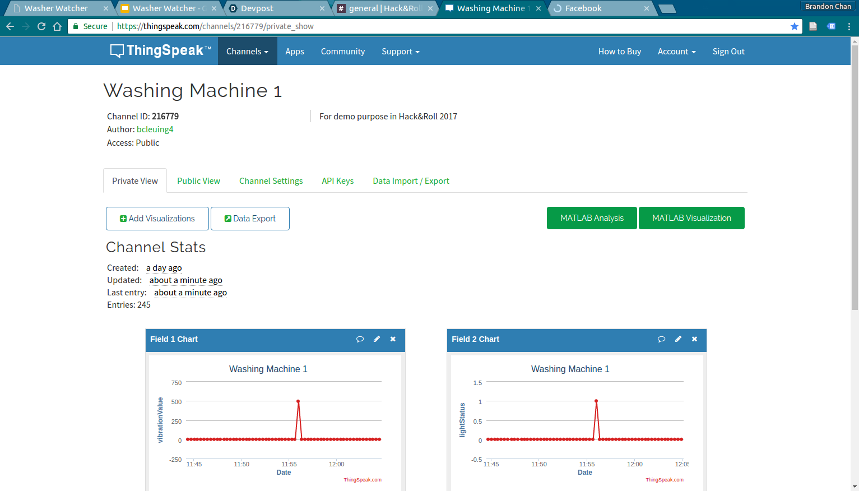Click the document extension icon in toolbar
Image resolution: width=859 pixels, height=491 pixels.
813,26
